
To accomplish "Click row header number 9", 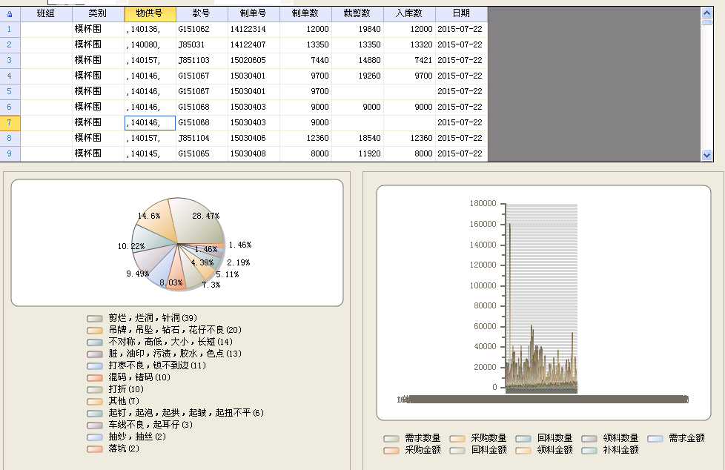I will point(10,153).
